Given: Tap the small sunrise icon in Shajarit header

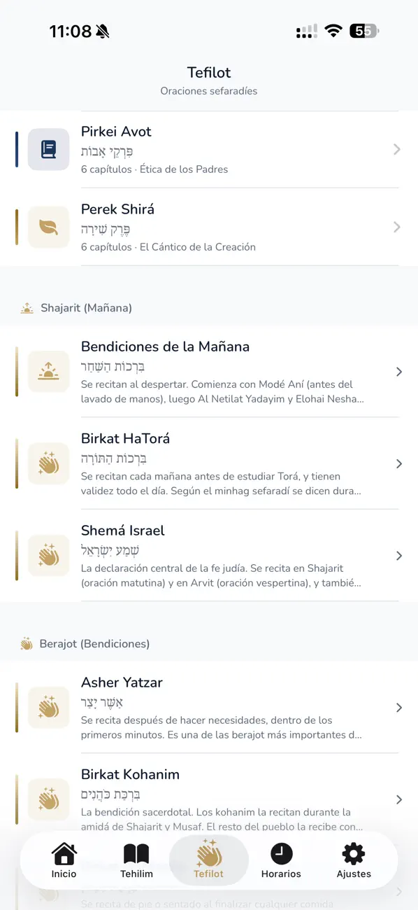Looking at the screenshot, I should 26,307.
